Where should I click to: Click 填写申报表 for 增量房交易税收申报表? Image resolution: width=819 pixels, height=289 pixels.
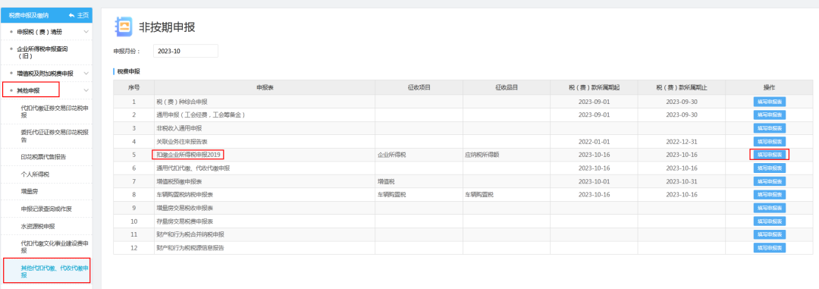770,208
